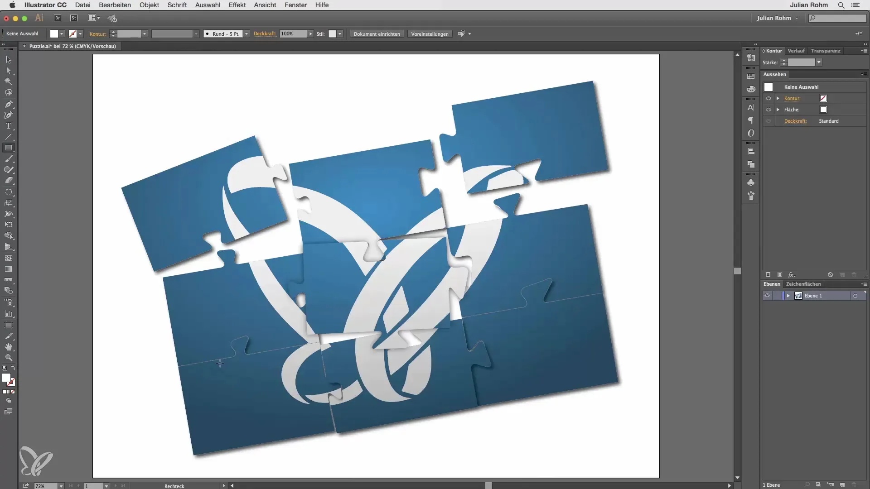Select the Zoom tool
Screen dimensions: 870x489
(x=9, y=358)
